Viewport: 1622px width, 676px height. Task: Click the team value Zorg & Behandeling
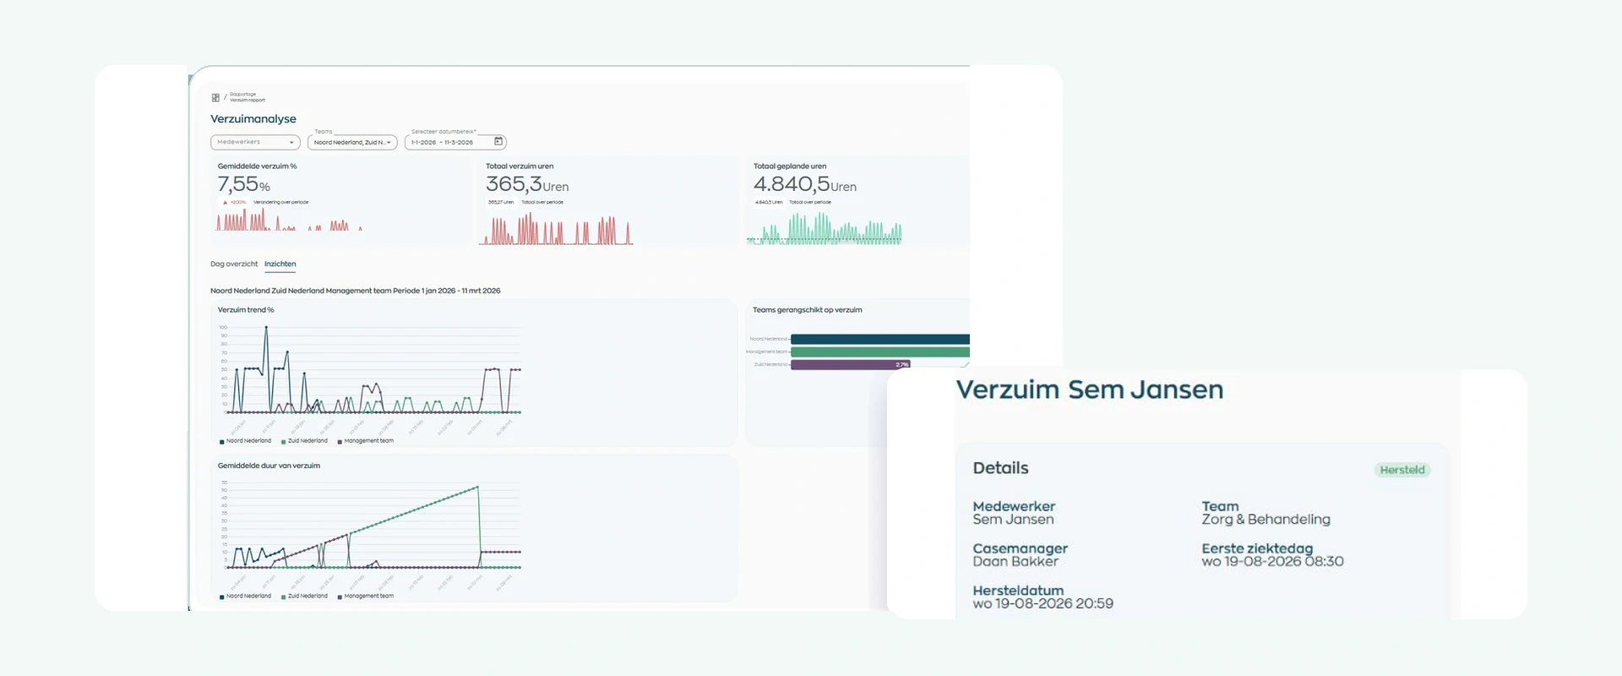tap(1266, 520)
